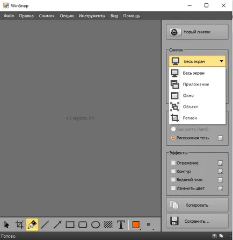Viewport: 233px width, 240px height.
Task: Select the Crop tool in bottom toolbar
Action: (x=19, y=224)
